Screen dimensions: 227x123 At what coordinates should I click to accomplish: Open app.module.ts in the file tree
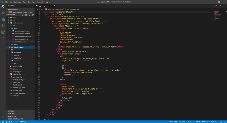click(20, 42)
